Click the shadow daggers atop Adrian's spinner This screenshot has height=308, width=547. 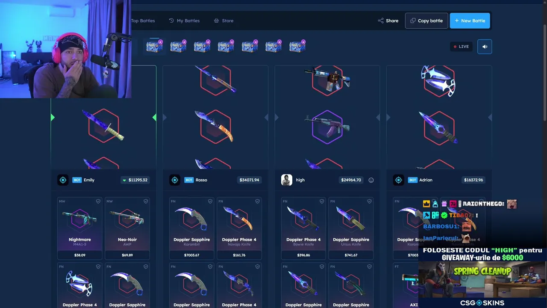click(438, 80)
